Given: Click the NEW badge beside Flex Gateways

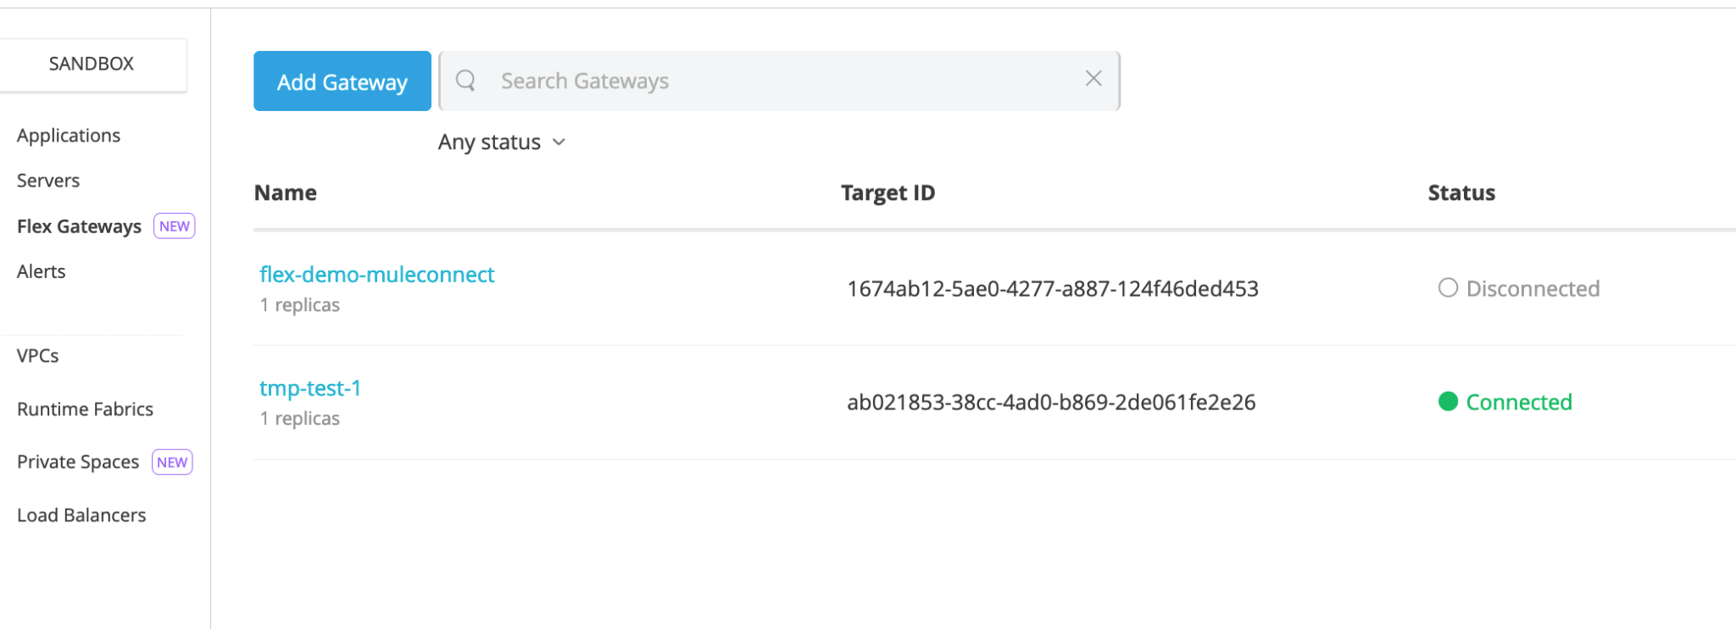Looking at the screenshot, I should [x=174, y=226].
